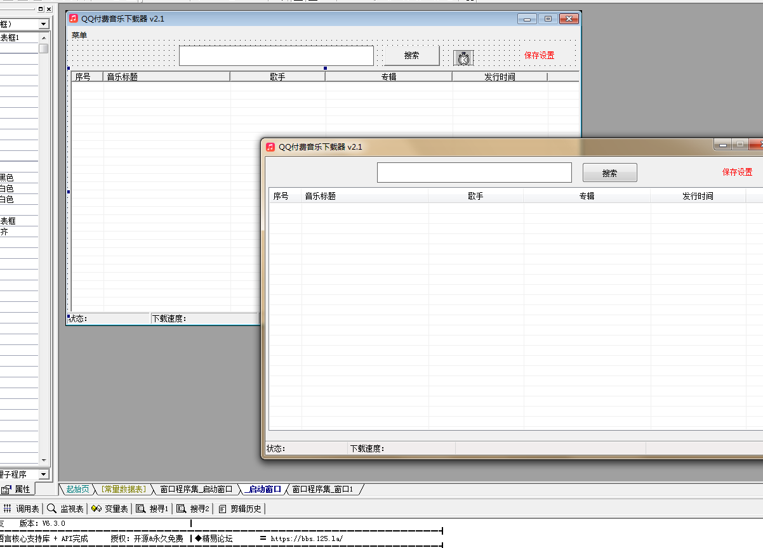The height and width of the screenshot is (548, 763).
Task: Open the 搜寻1 panel tab
Action: [152, 509]
